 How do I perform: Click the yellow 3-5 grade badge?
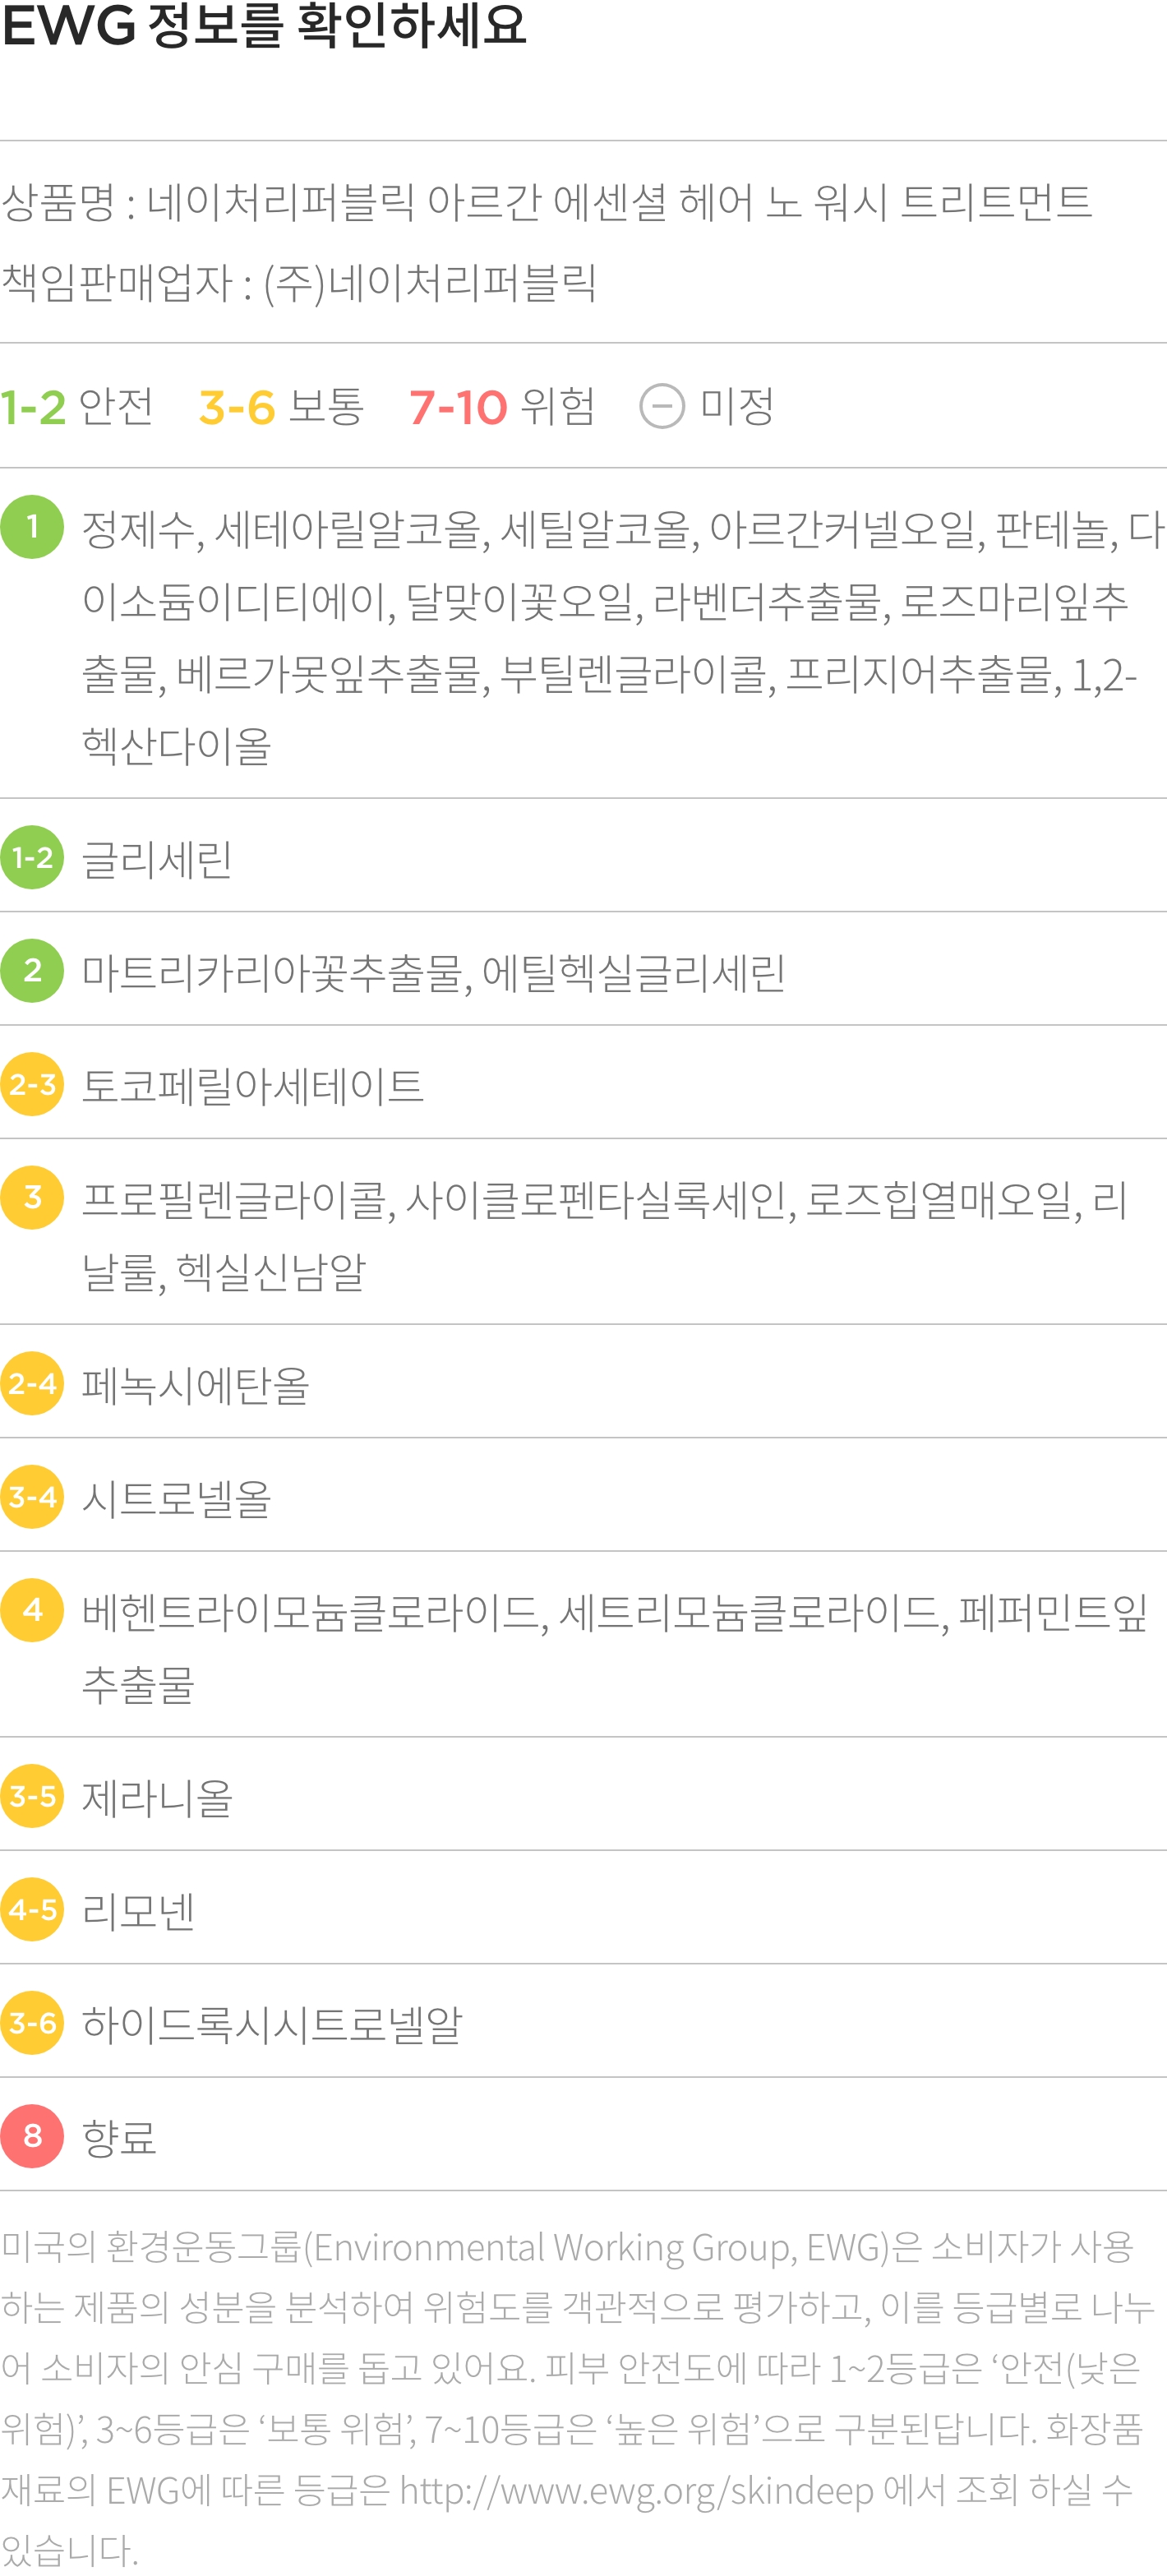coord(32,1796)
